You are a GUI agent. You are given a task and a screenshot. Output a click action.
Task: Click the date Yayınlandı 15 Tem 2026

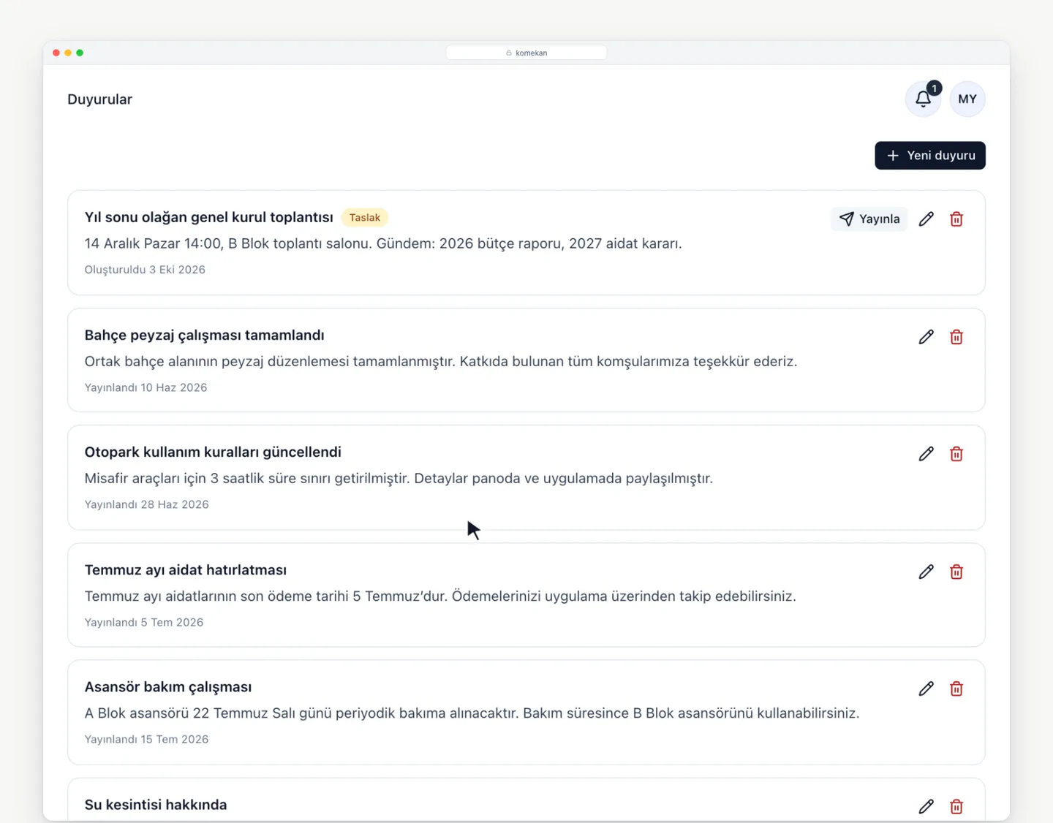click(x=146, y=739)
